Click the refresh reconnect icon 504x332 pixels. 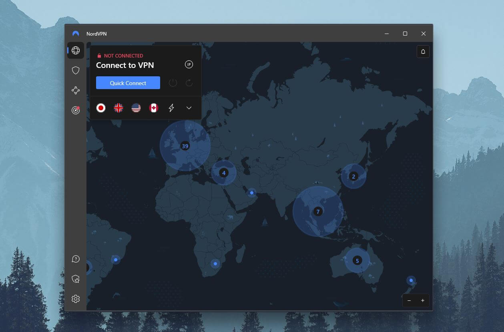[189, 83]
